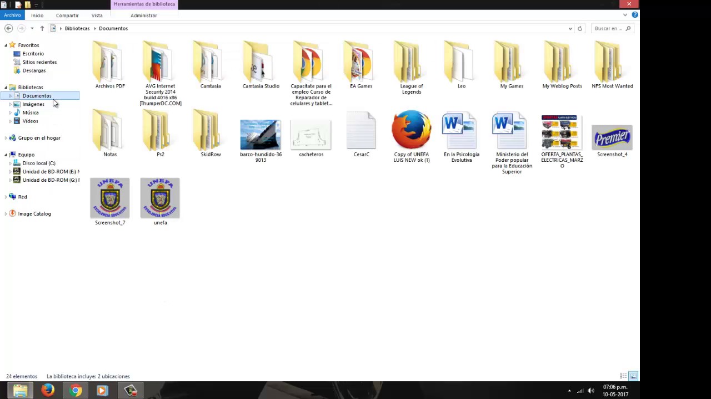Open Firefox from the taskbar
The height and width of the screenshot is (399, 711).
pyautogui.click(x=48, y=390)
